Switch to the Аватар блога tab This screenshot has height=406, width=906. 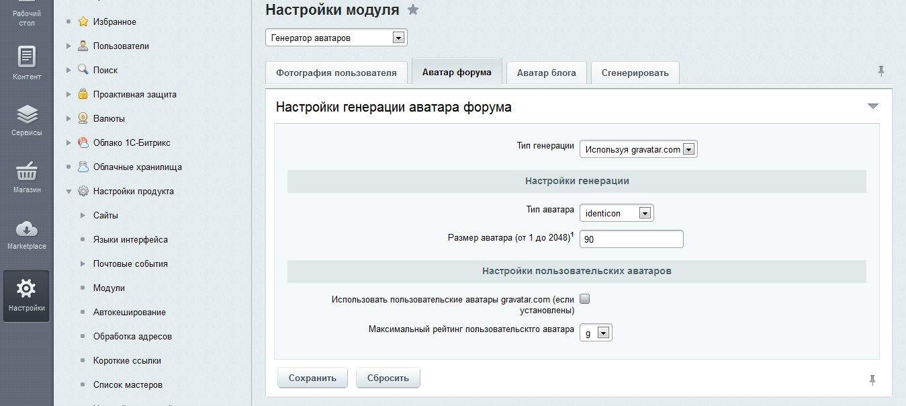(546, 73)
